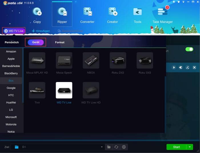Select Barnes&Noble in the device list
Viewport: 200px width, 153px height.
tap(11, 66)
